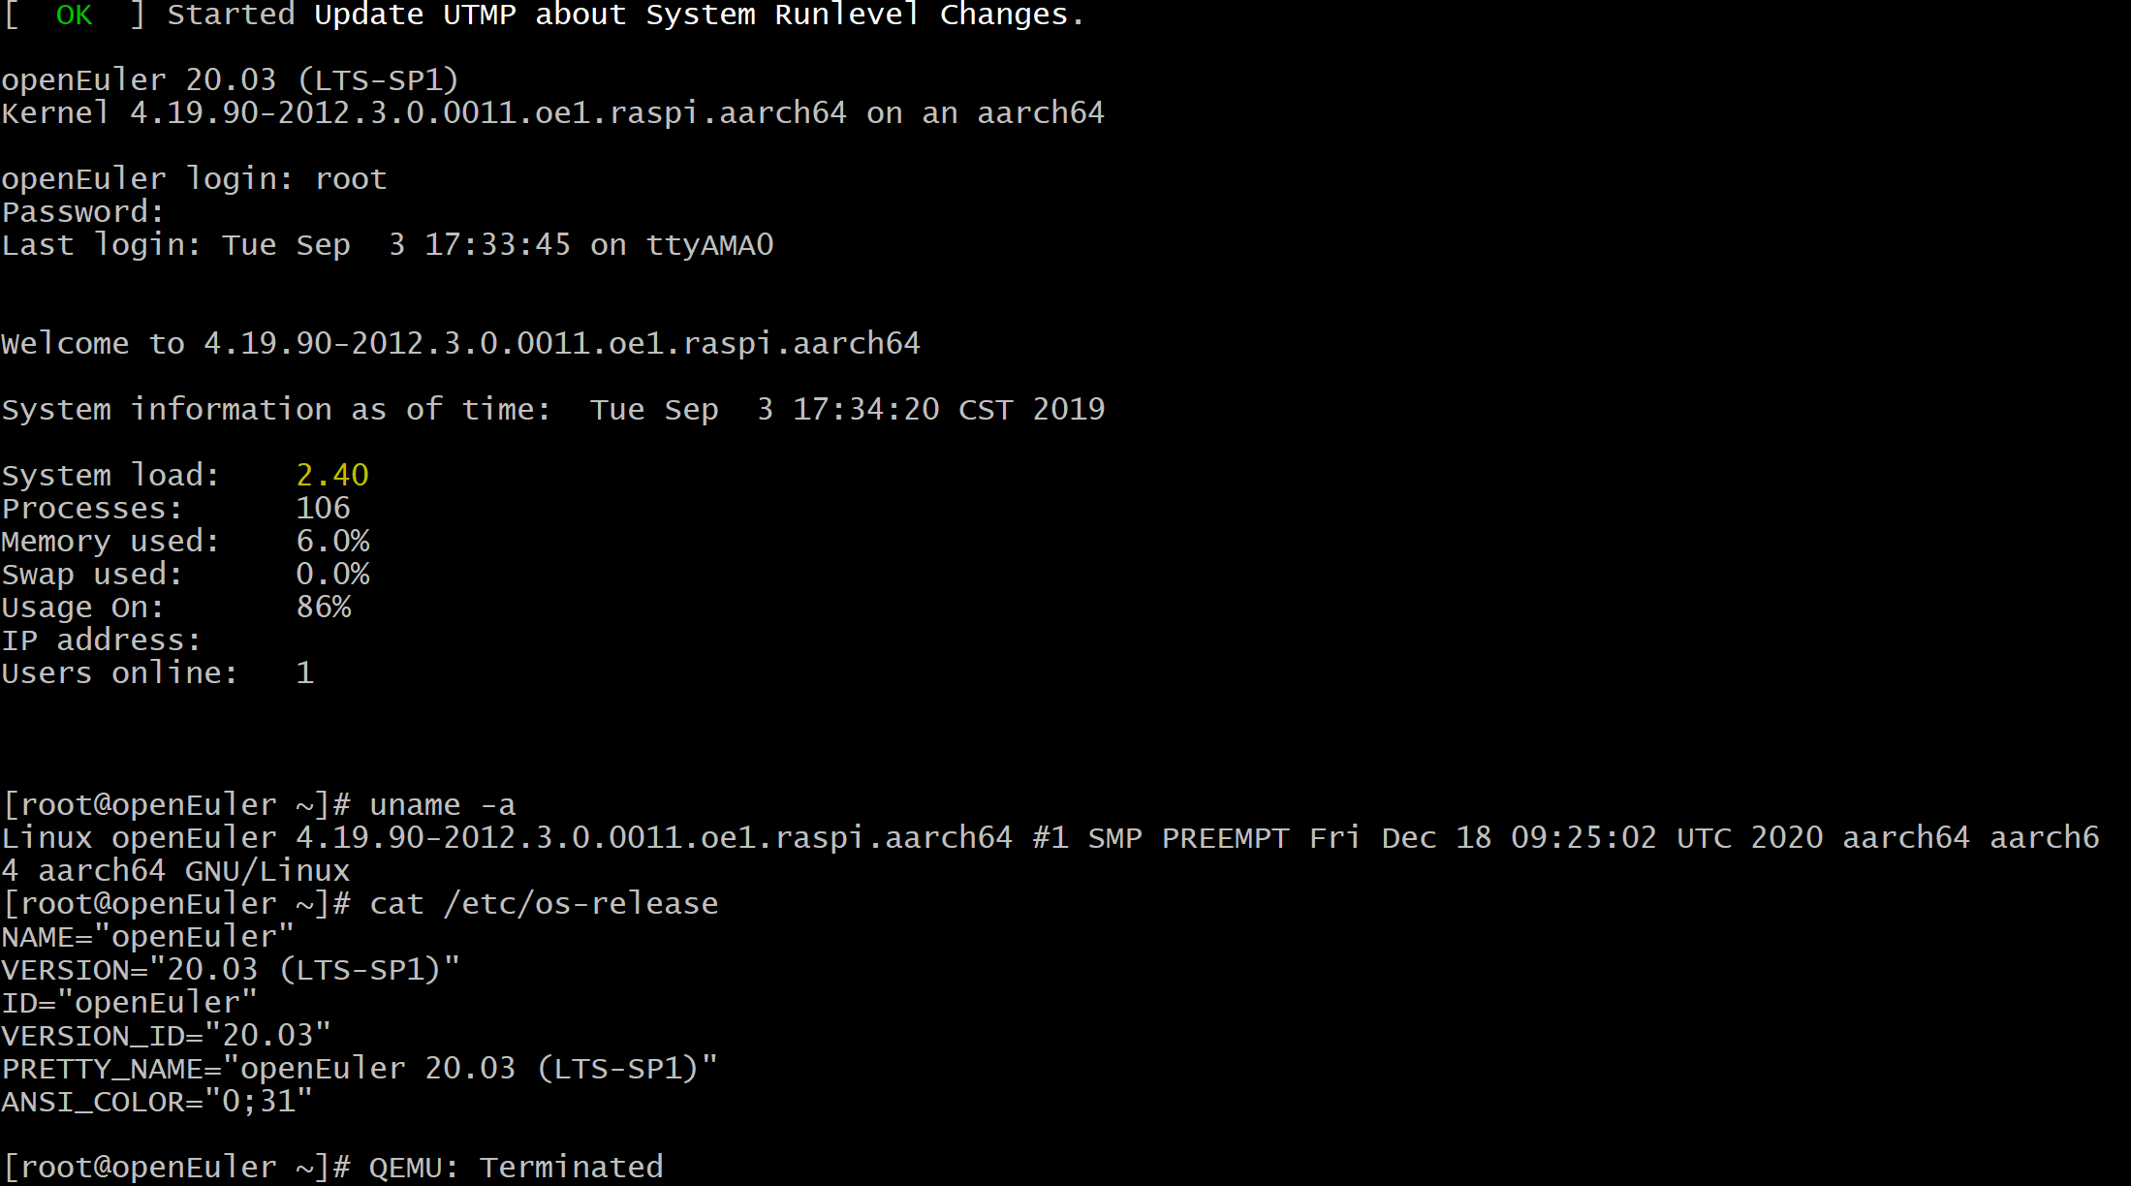Click the Processes count 106
This screenshot has height=1186, width=2131.
(323, 508)
